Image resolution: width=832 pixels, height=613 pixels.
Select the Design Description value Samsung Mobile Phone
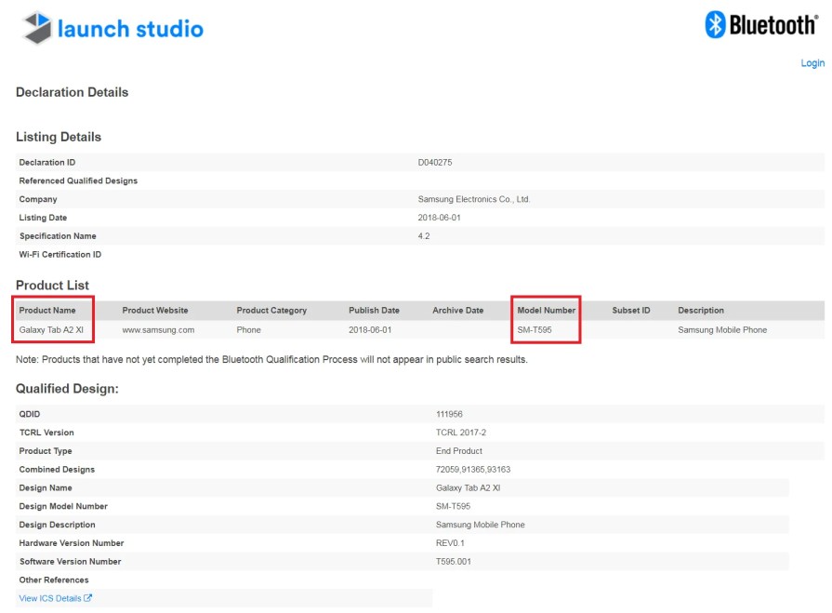click(481, 525)
